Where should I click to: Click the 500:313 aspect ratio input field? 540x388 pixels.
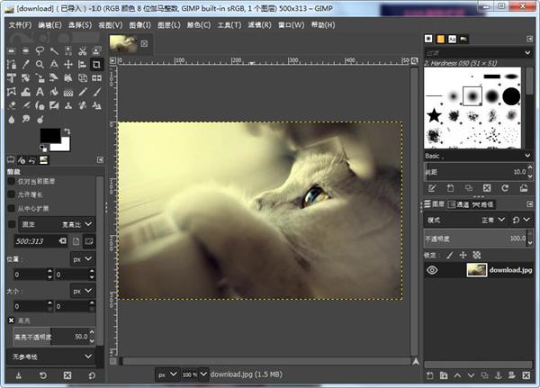click(40, 241)
